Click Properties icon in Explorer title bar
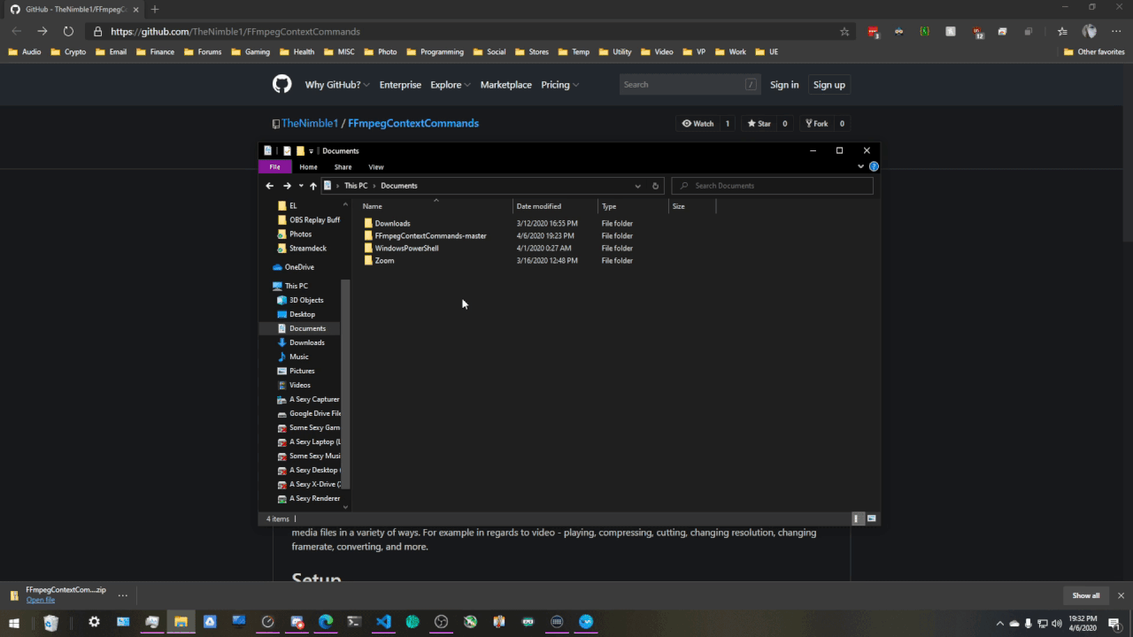 [287, 151]
